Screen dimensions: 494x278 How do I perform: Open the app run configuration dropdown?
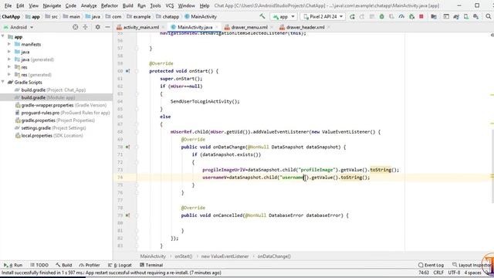pyautogui.click(x=283, y=16)
